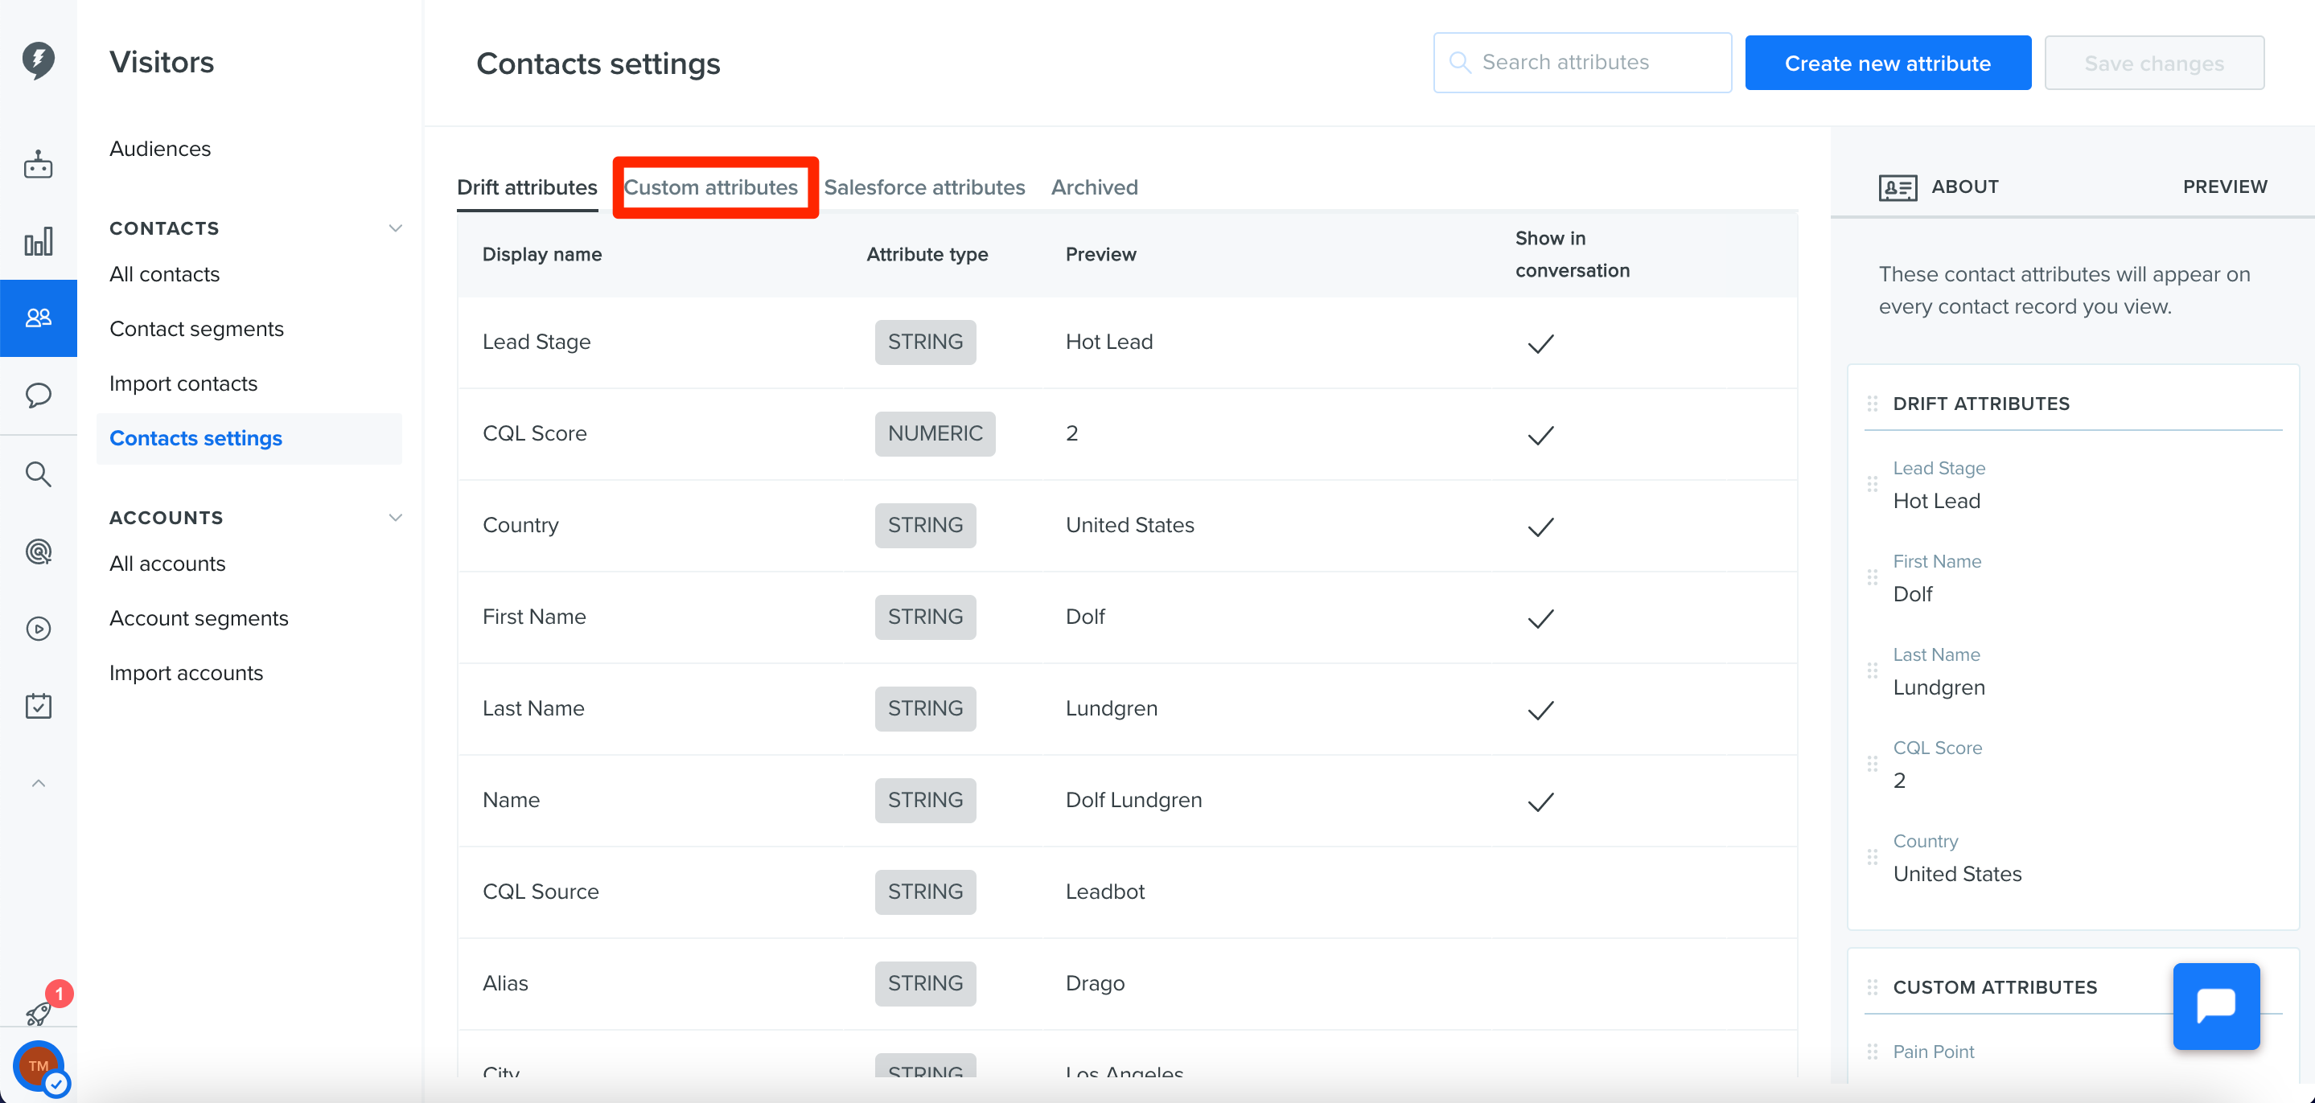2315x1103 pixels.
Task: Grab the drag handle beside Lead Stage preview
Action: (1872, 484)
